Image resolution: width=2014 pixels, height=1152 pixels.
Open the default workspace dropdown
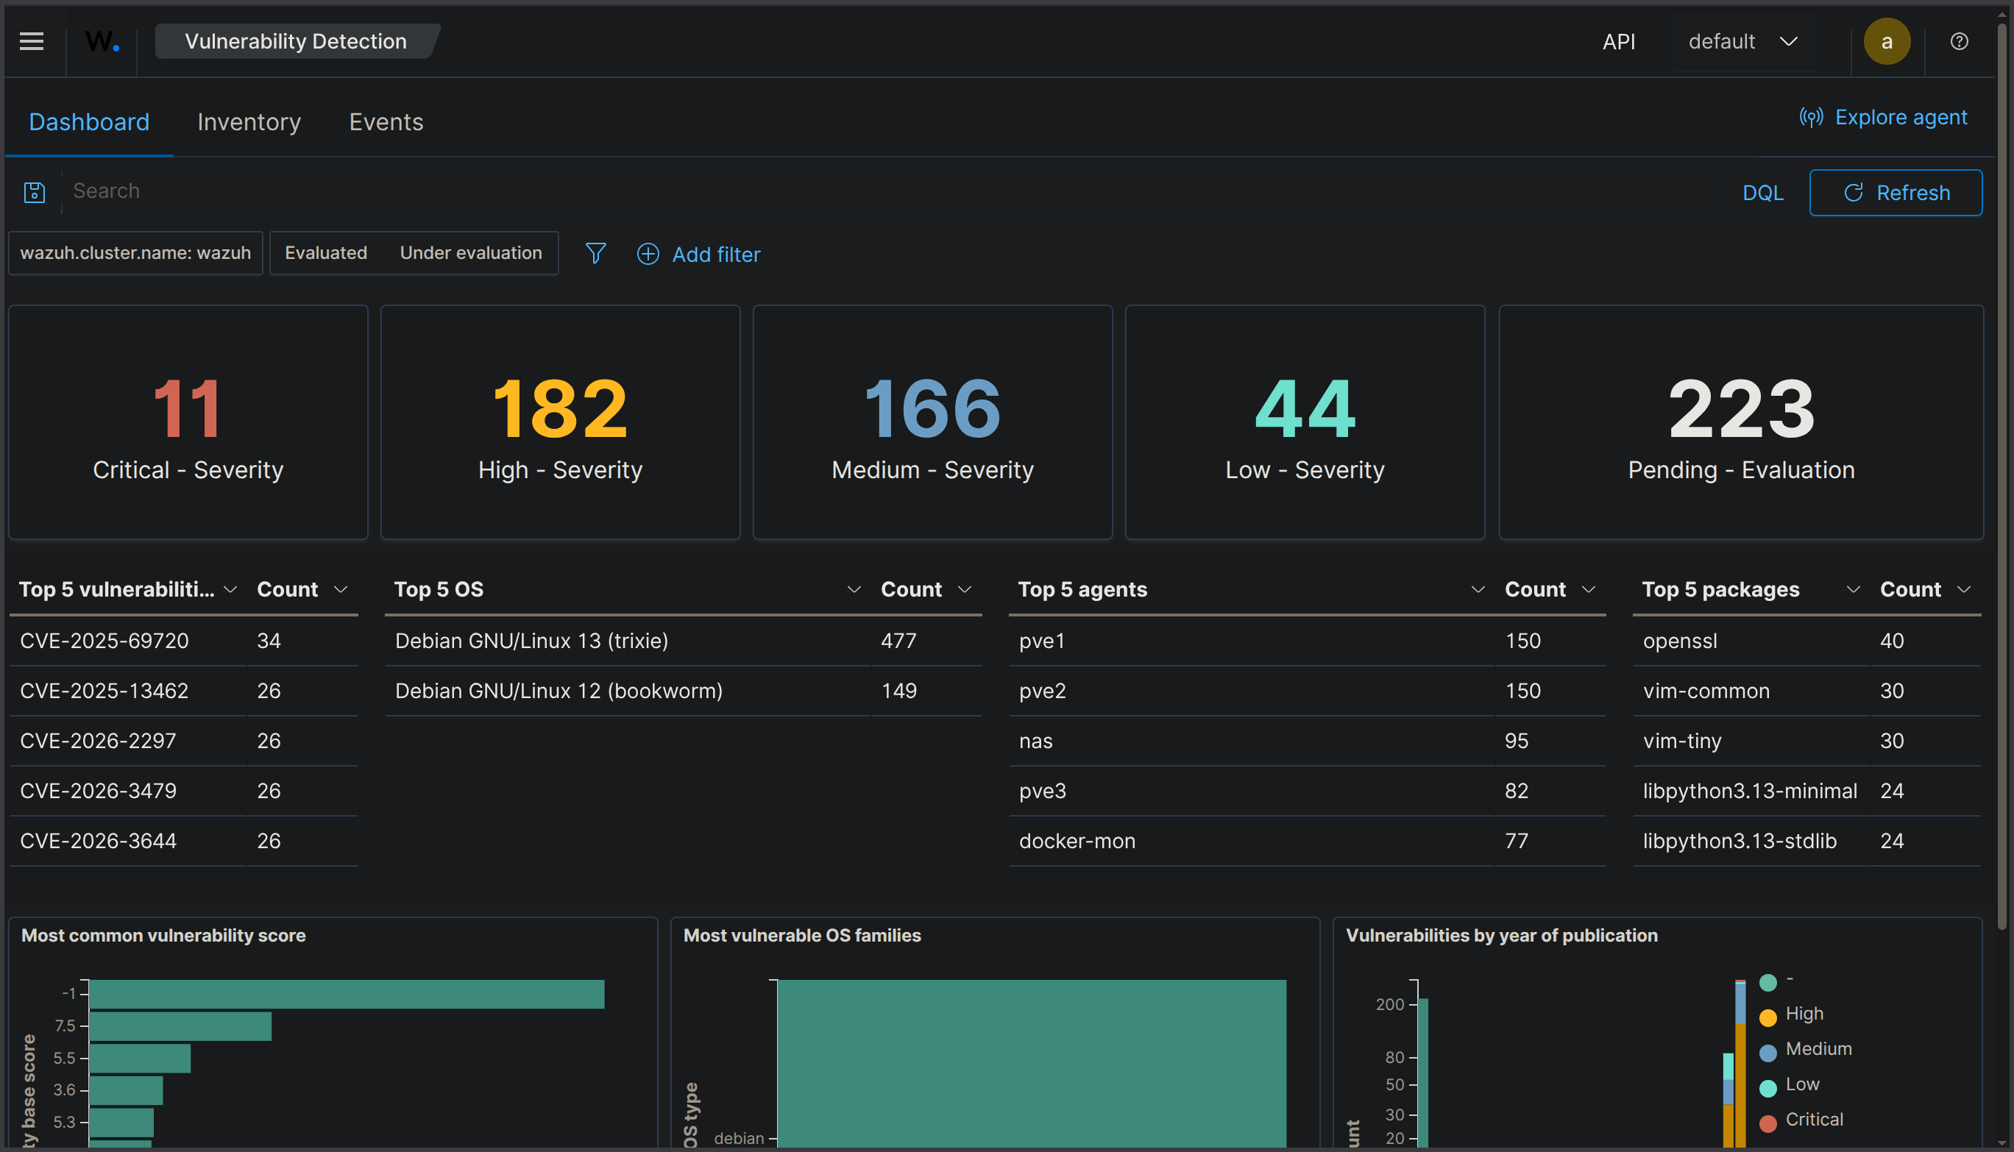(x=1740, y=41)
